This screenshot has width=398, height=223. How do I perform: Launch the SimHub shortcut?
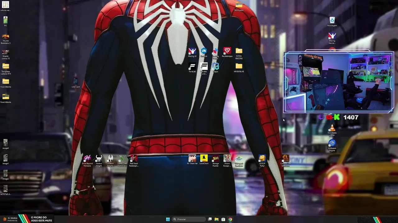[x=204, y=53]
